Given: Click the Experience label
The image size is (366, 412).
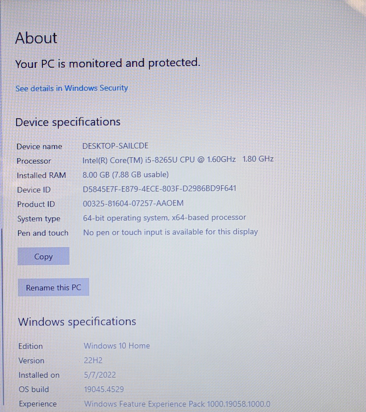Looking at the screenshot, I should coord(38,404).
